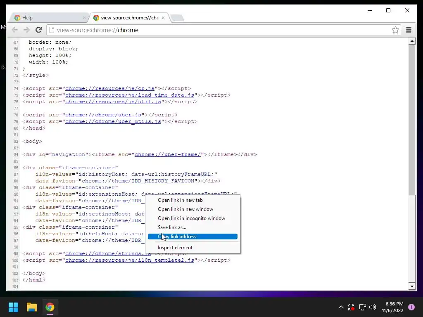Screen dimensions: 423x317
Task: Click the Chrome favicon on the Help tab
Action: 17,18
